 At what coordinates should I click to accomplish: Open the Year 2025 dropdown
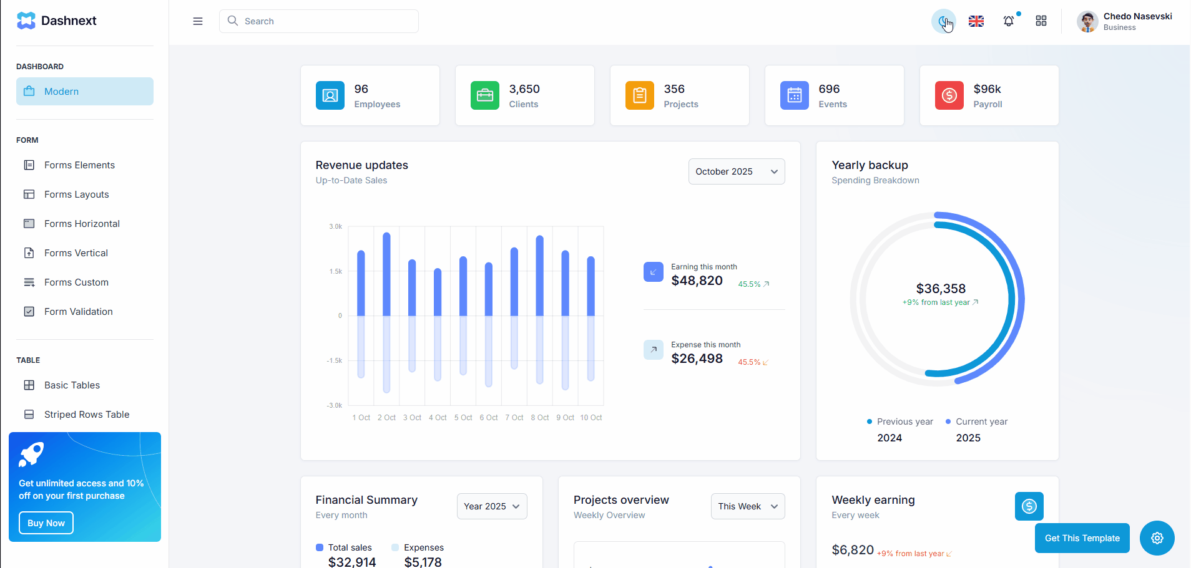tap(492, 506)
